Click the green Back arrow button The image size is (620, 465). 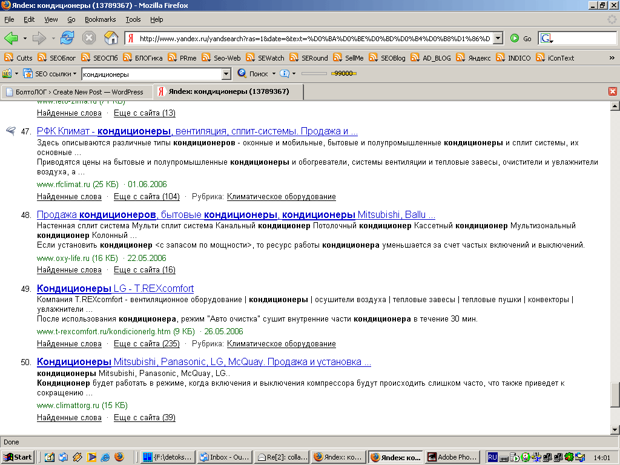[x=12, y=38]
